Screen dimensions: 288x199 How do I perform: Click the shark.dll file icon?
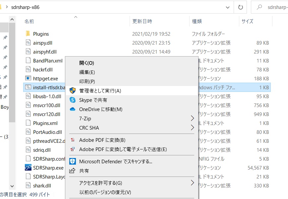click(28, 185)
